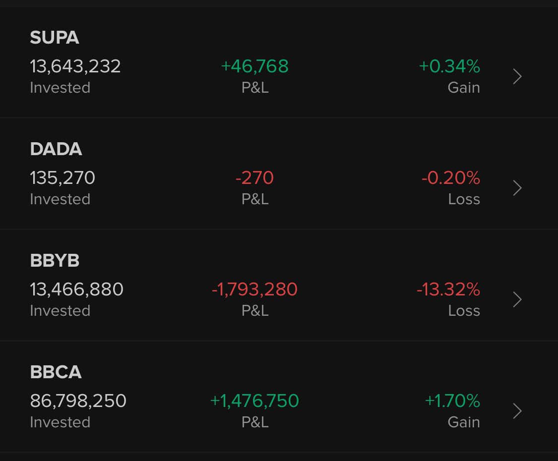The image size is (558, 461).
Task: Click the +1.70% gain for BBCA
Action: click(x=452, y=401)
